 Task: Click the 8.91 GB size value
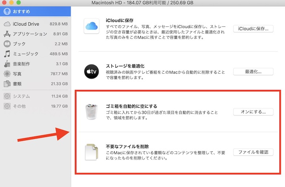tap(61, 34)
